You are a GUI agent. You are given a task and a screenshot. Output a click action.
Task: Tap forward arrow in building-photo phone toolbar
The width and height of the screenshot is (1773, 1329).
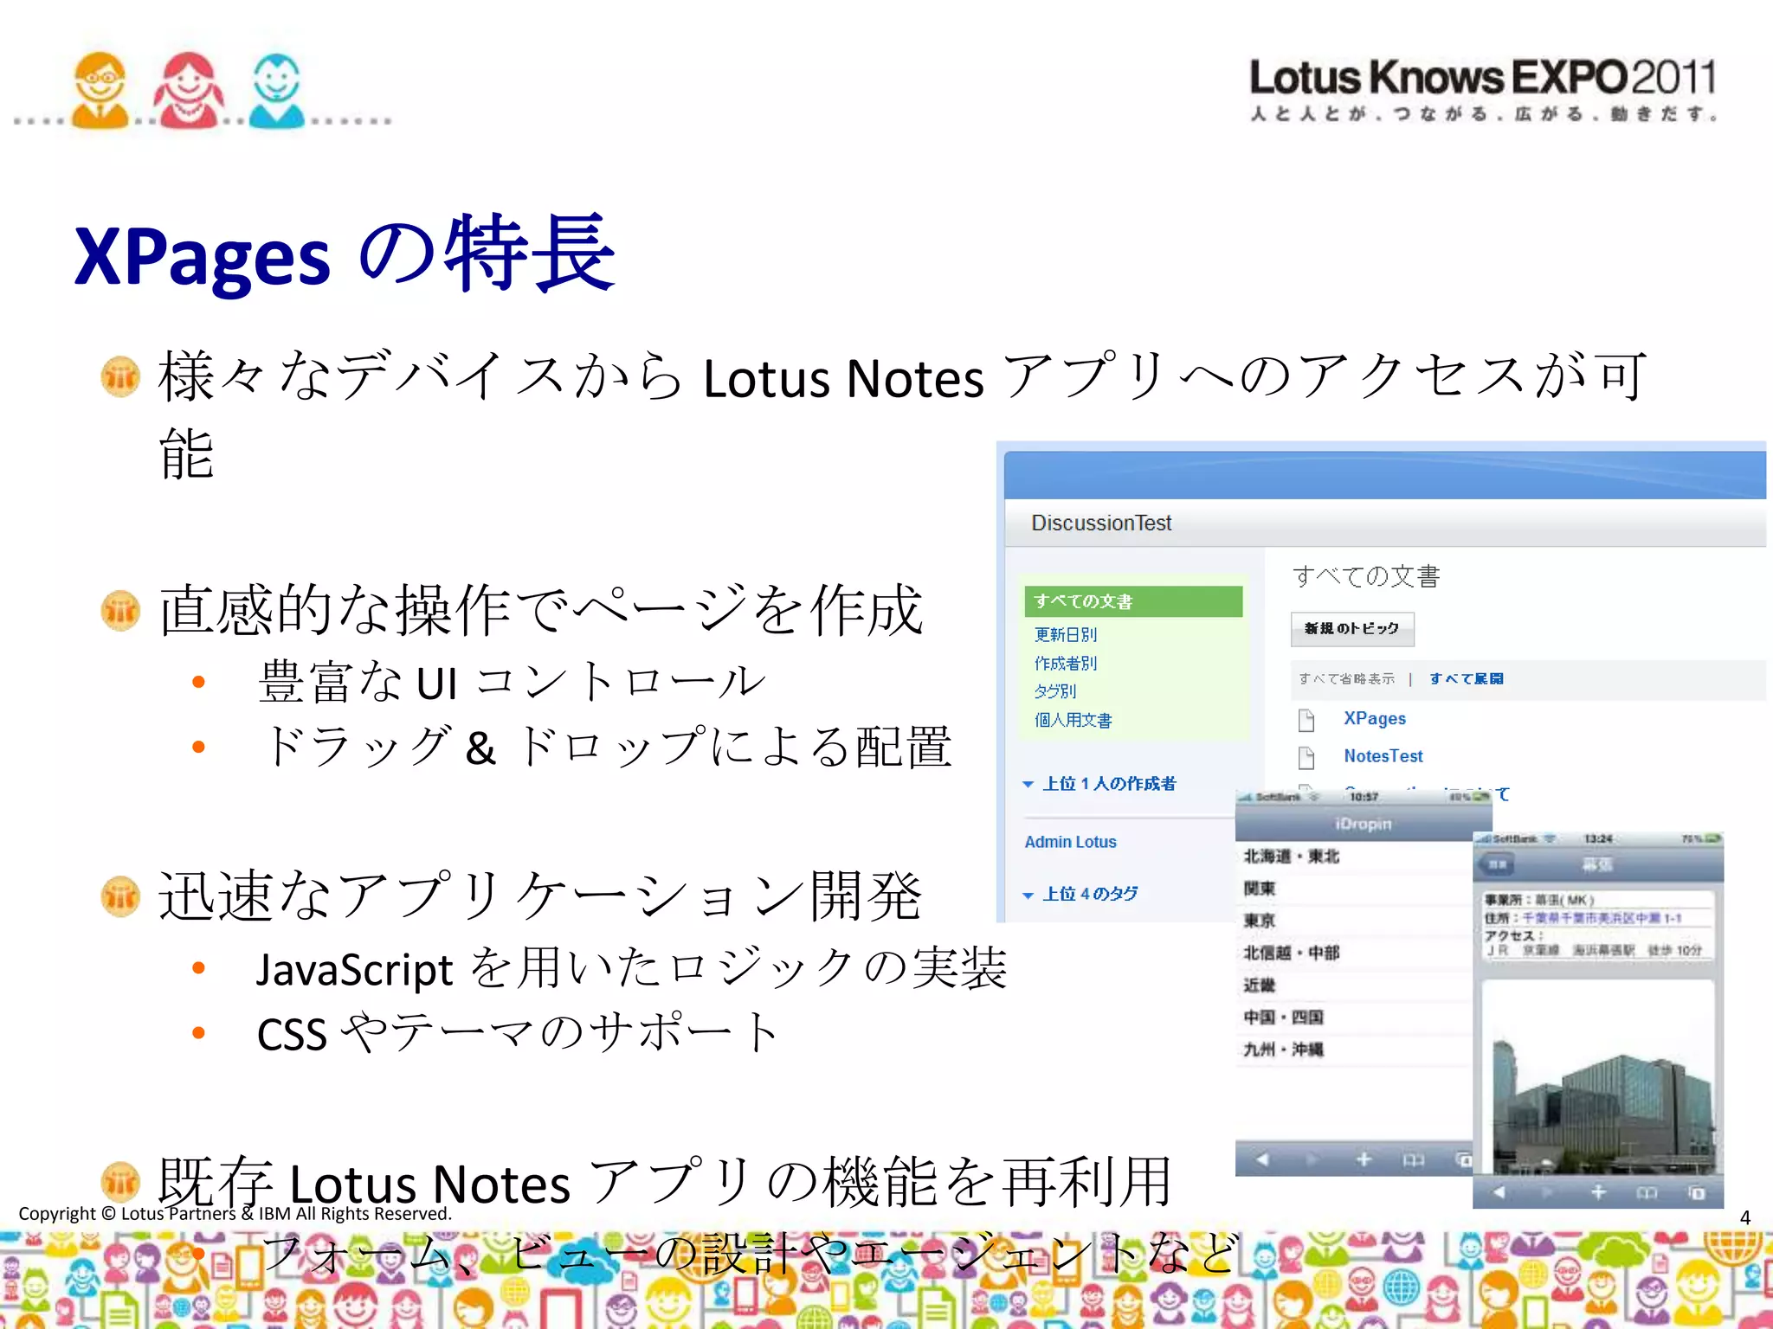pos(1548,1192)
